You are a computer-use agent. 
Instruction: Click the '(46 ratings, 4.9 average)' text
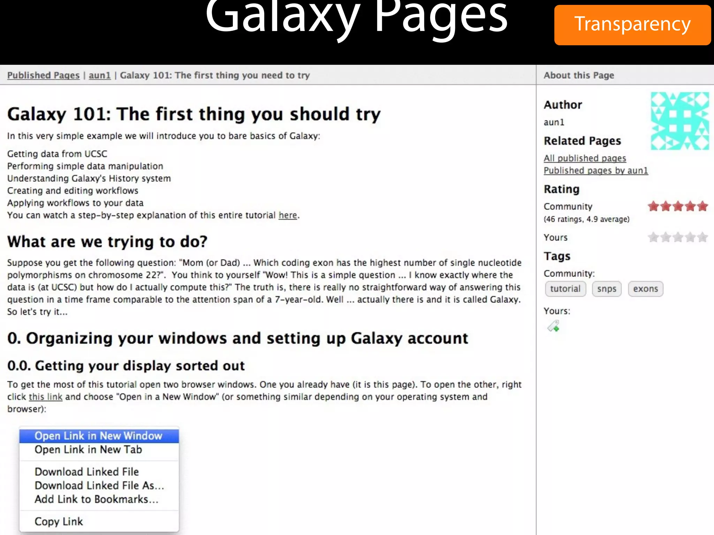(x=587, y=219)
